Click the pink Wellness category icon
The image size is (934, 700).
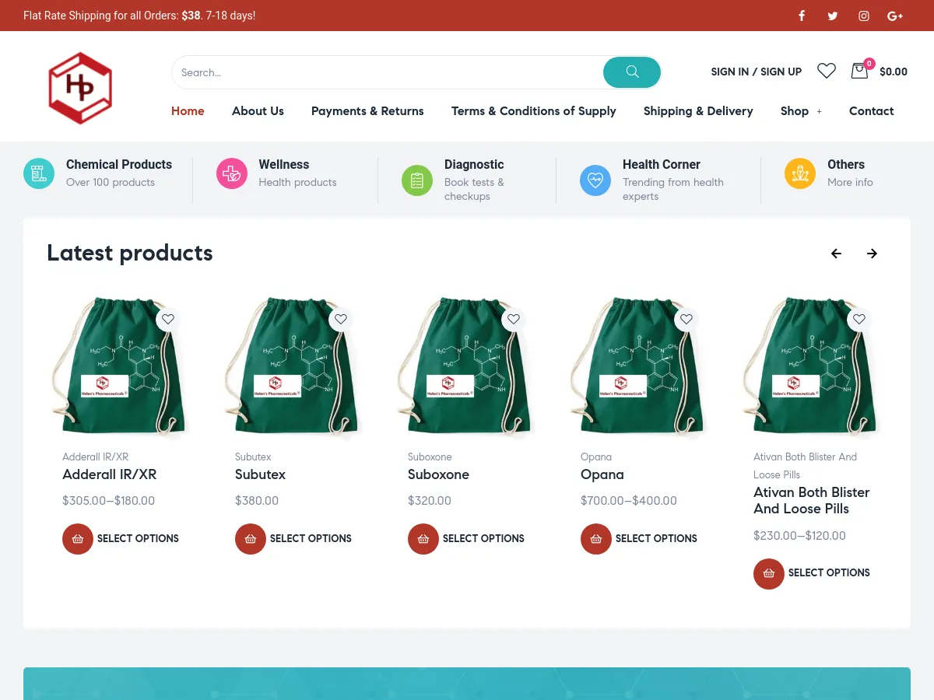click(x=232, y=173)
